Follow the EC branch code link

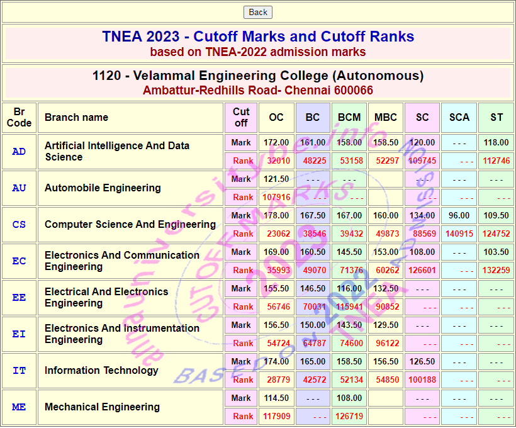19,261
